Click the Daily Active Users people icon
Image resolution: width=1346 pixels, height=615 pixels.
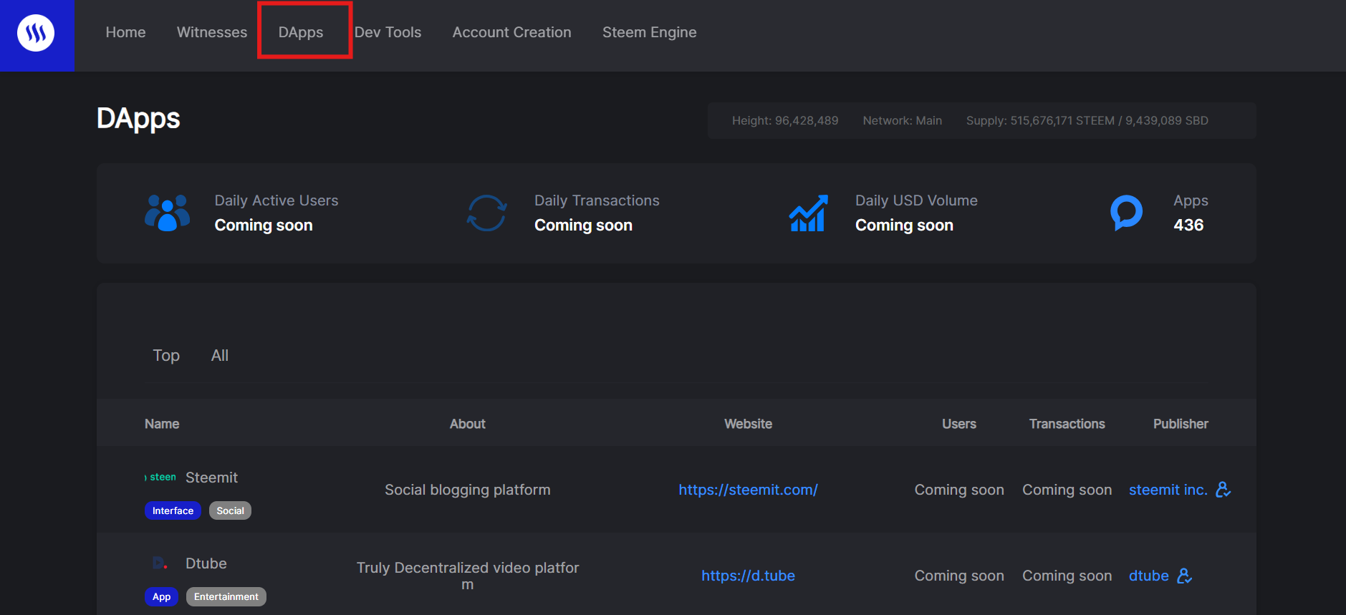click(x=167, y=213)
